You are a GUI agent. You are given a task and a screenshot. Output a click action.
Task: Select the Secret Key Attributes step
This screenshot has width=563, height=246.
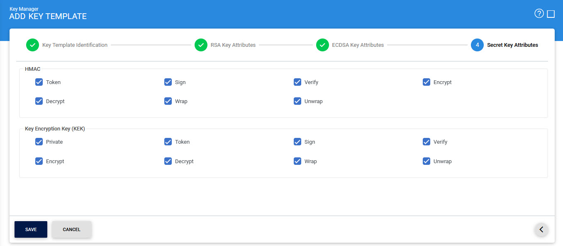point(512,45)
